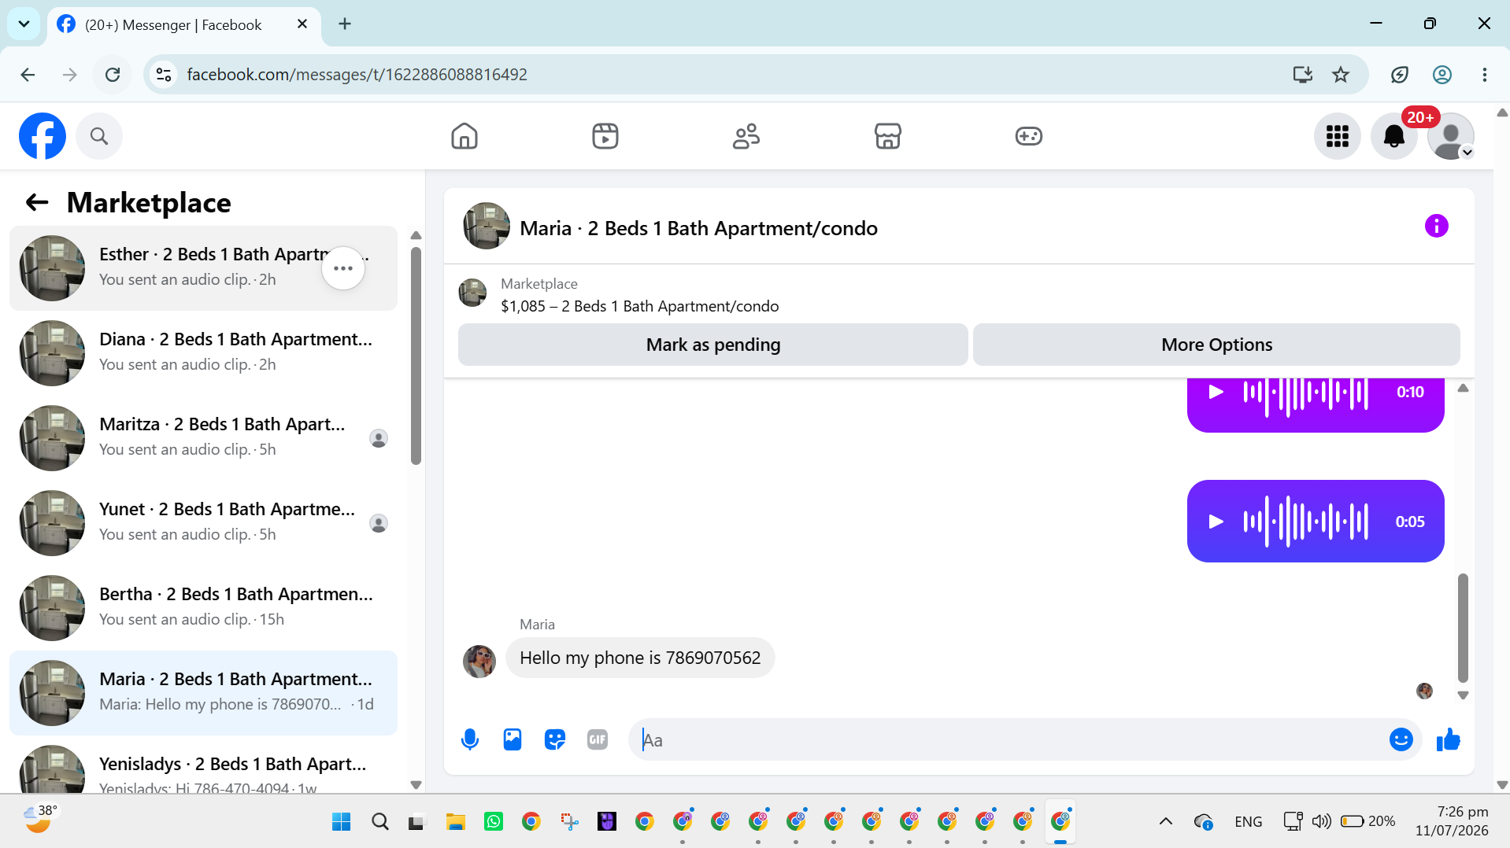Click the listing thumbnail in chat header
Screen dimensions: 1510x848
(486, 227)
